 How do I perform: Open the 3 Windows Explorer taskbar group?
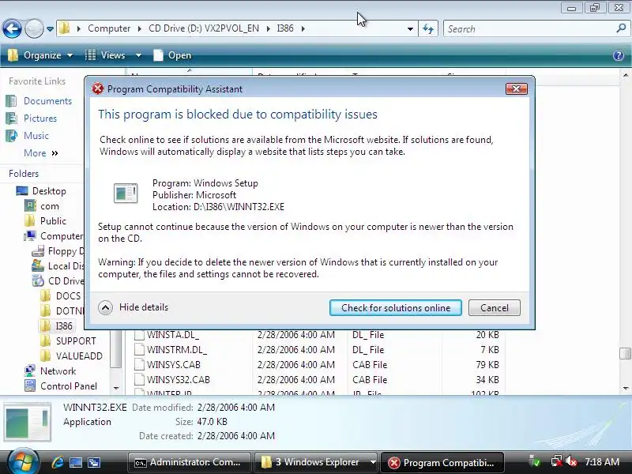tap(316, 462)
